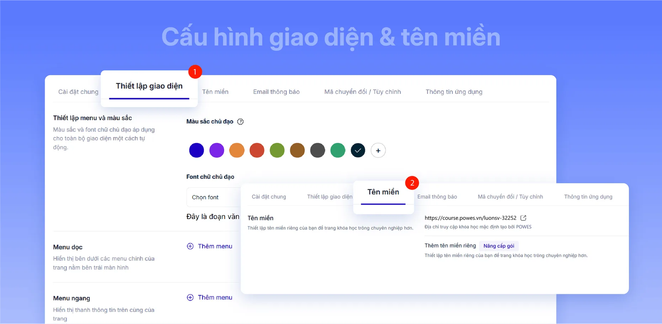Click the Thiết lập menu và màu sắc heading

point(92,118)
